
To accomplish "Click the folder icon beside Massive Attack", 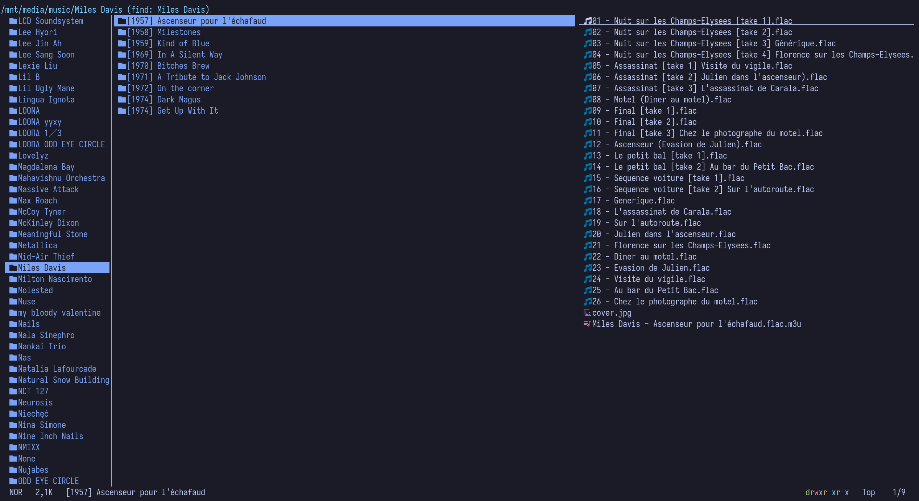I will 13,189.
